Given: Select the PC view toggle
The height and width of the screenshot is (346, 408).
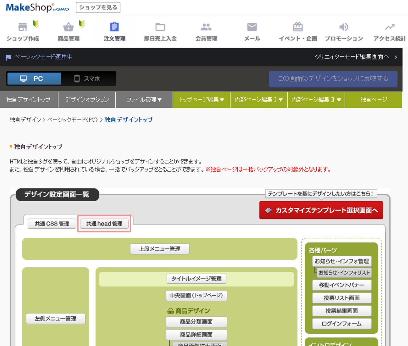Looking at the screenshot, I should 34,78.
